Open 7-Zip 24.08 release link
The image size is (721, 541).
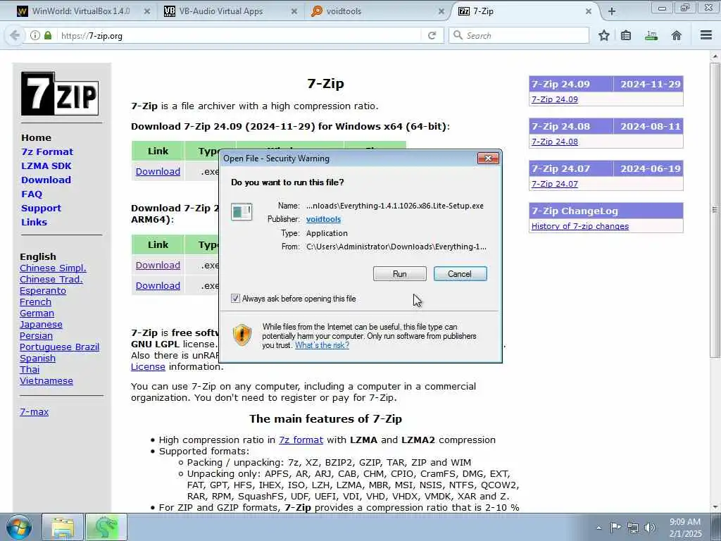pyautogui.click(x=555, y=142)
